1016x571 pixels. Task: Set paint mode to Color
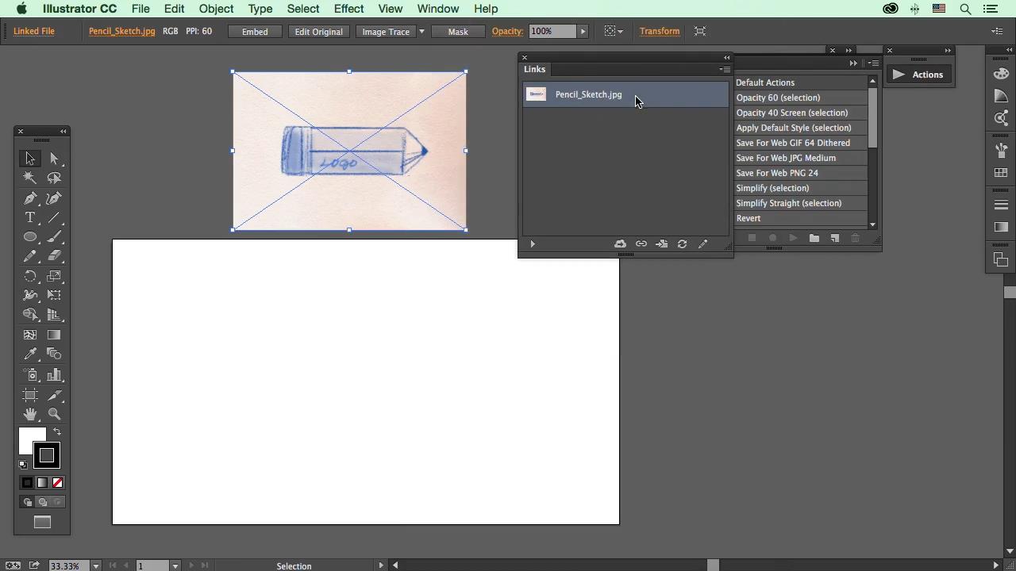point(27,483)
